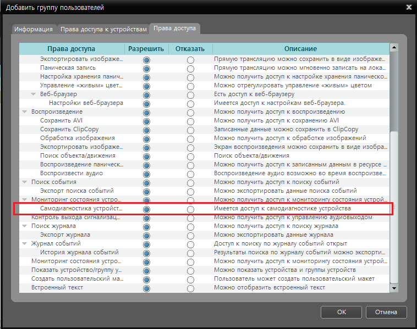Deny Встроенный текст permission
This screenshot has width=417, height=329.
pos(190,288)
